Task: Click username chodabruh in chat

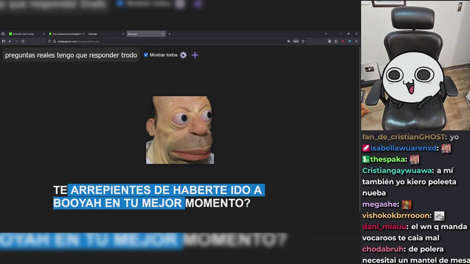Action: click(383, 249)
